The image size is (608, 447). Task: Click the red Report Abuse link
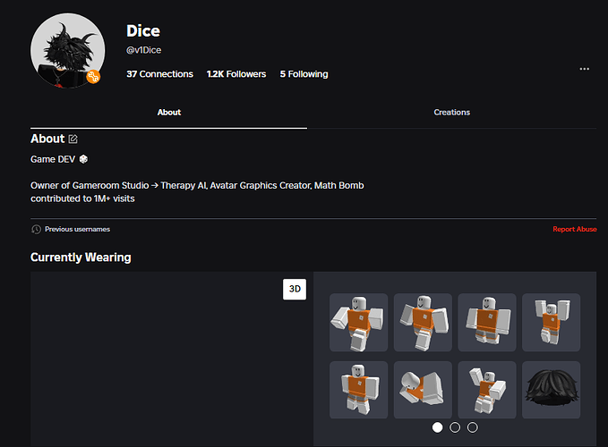pyautogui.click(x=575, y=229)
